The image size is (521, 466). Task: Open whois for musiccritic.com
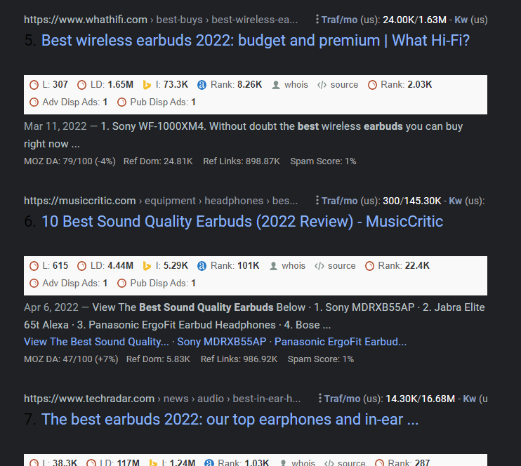point(294,266)
